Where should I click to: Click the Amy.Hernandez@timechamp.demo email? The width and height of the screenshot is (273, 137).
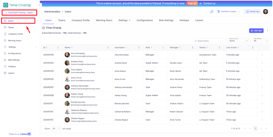84,56
